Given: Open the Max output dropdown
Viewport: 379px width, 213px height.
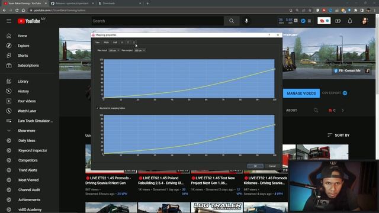Looking at the screenshot, I should coord(140,50).
